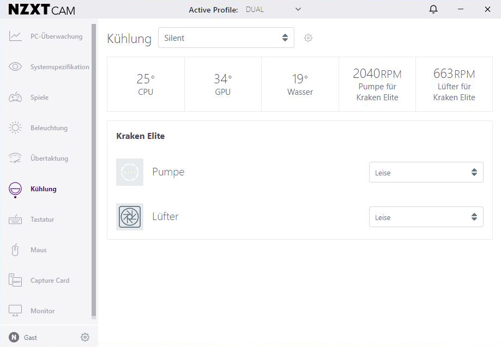Open notifications bell icon
The width and height of the screenshot is (501, 347).
[433, 9]
